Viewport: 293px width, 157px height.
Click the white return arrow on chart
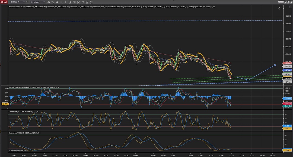(x=280, y=8)
